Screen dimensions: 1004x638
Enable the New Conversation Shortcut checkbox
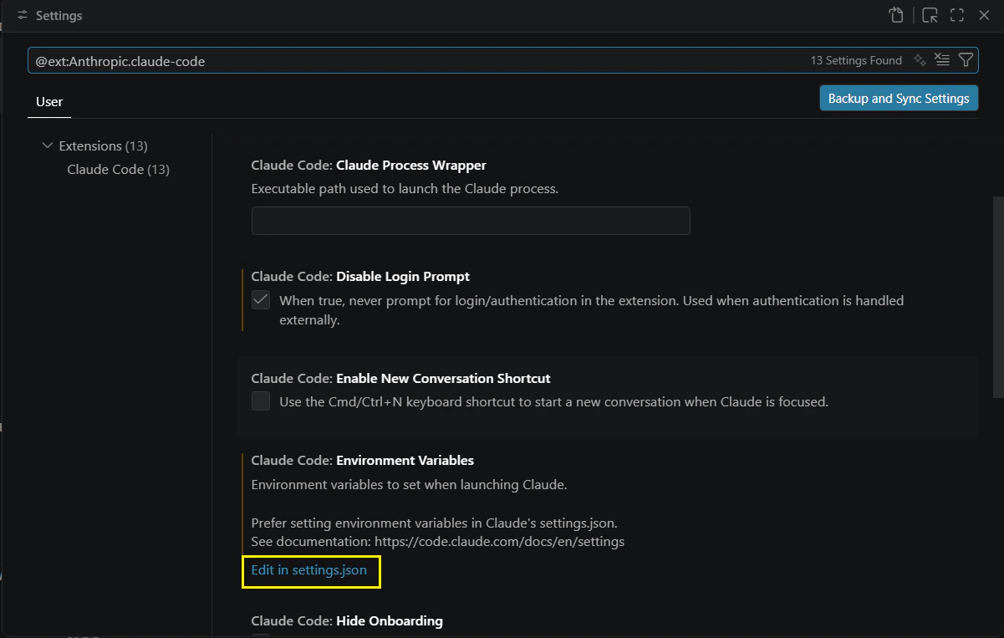click(x=261, y=401)
